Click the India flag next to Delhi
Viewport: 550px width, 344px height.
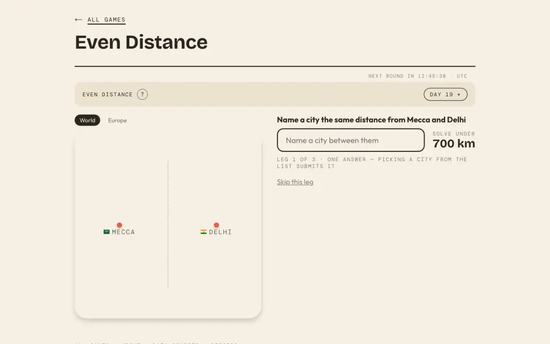point(203,232)
